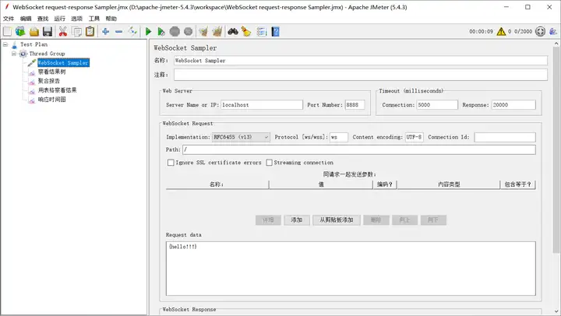Select 察看结果树 listener
The height and width of the screenshot is (316, 561).
click(x=52, y=72)
